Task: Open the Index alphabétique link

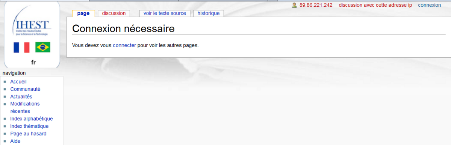Action: [x=32, y=119]
